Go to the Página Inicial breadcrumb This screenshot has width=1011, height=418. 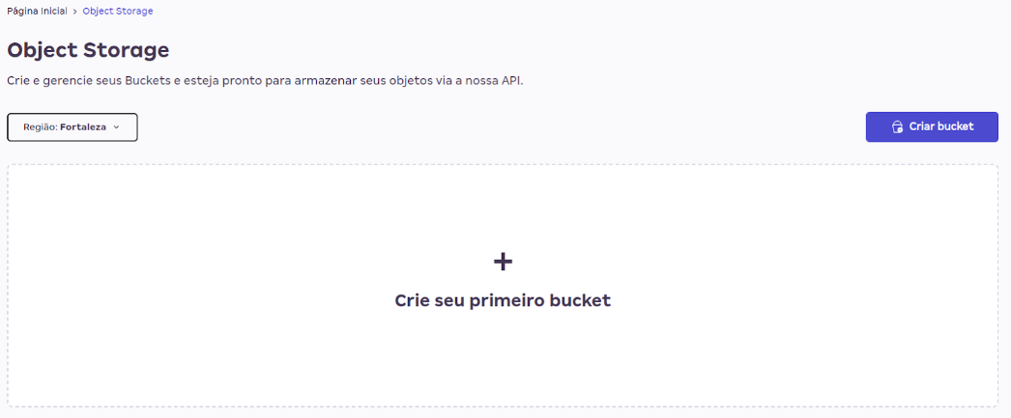(x=37, y=12)
